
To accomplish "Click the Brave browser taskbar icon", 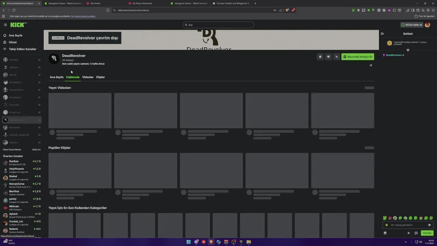I will coord(211,242).
